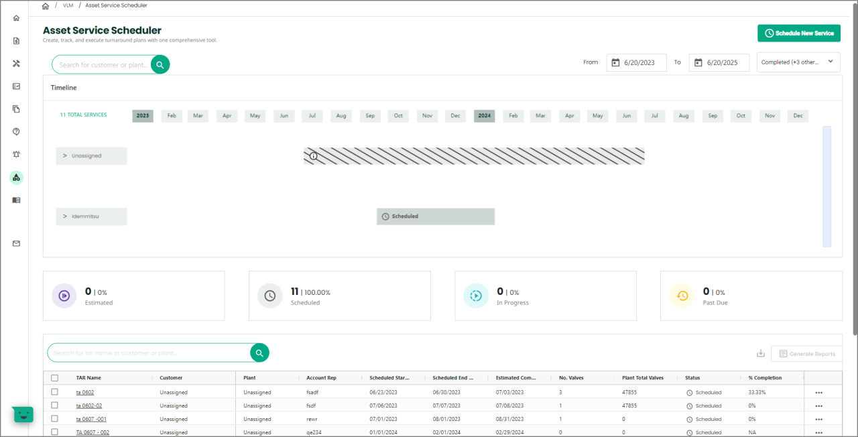Screen dimensions: 858x437
Task: Click the help question mark sidebar icon
Action: (x=16, y=131)
